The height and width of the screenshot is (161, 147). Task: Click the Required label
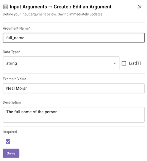point(10,132)
